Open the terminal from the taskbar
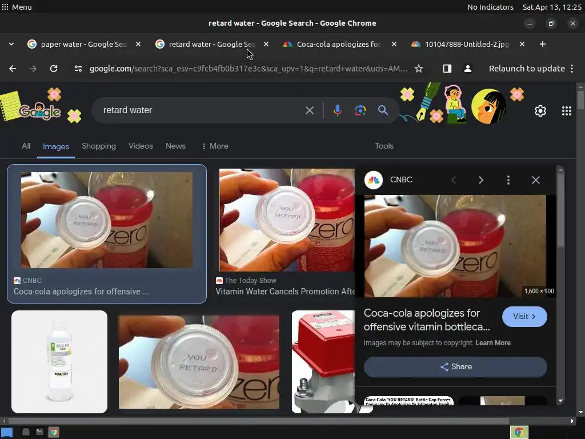The image size is (585, 439). (39, 432)
